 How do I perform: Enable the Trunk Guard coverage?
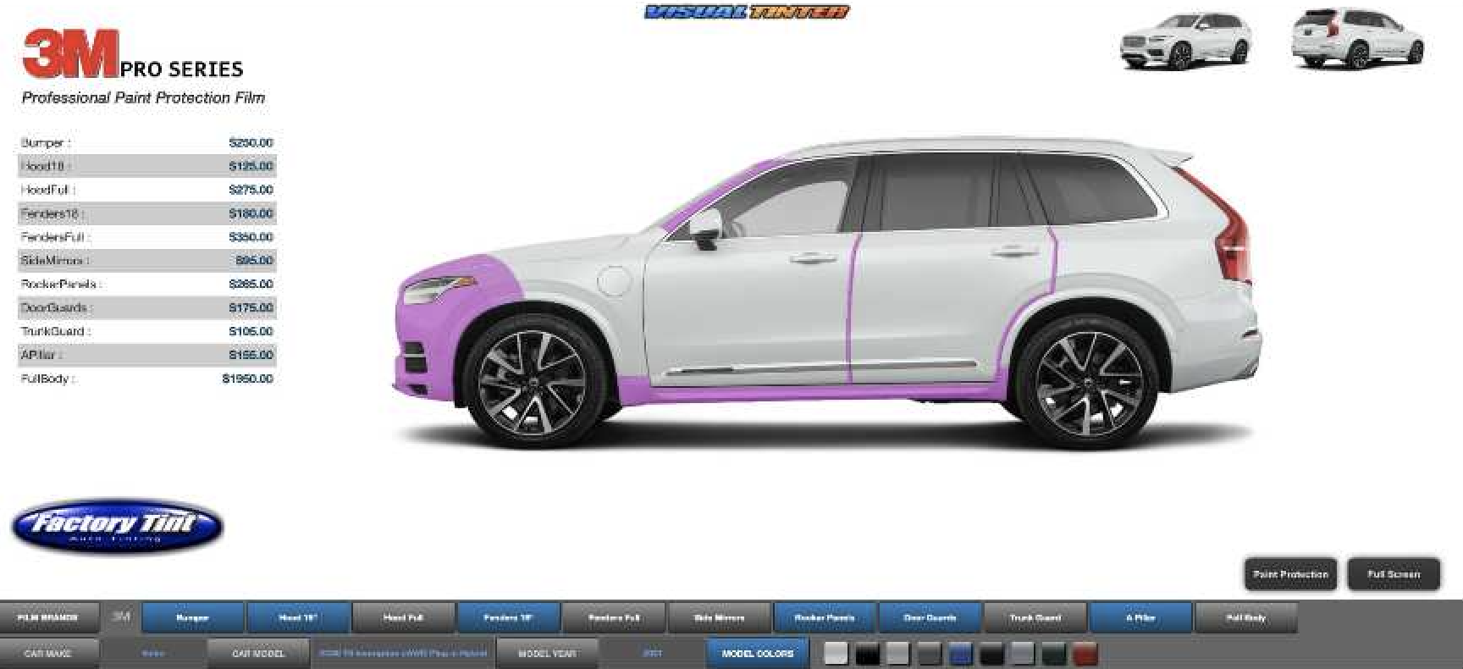point(1035,618)
